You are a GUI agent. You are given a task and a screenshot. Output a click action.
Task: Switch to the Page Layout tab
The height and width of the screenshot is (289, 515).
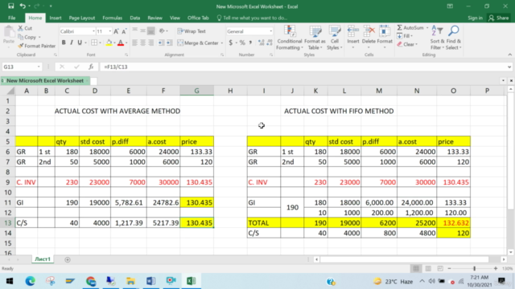click(82, 18)
